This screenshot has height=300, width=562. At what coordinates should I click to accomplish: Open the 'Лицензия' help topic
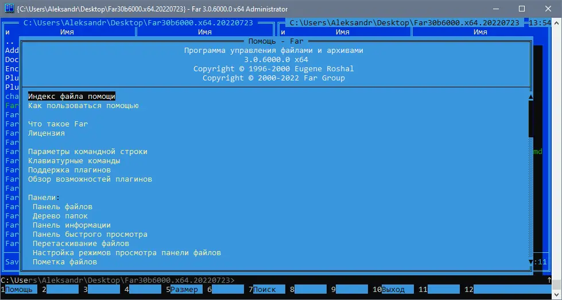pos(46,133)
